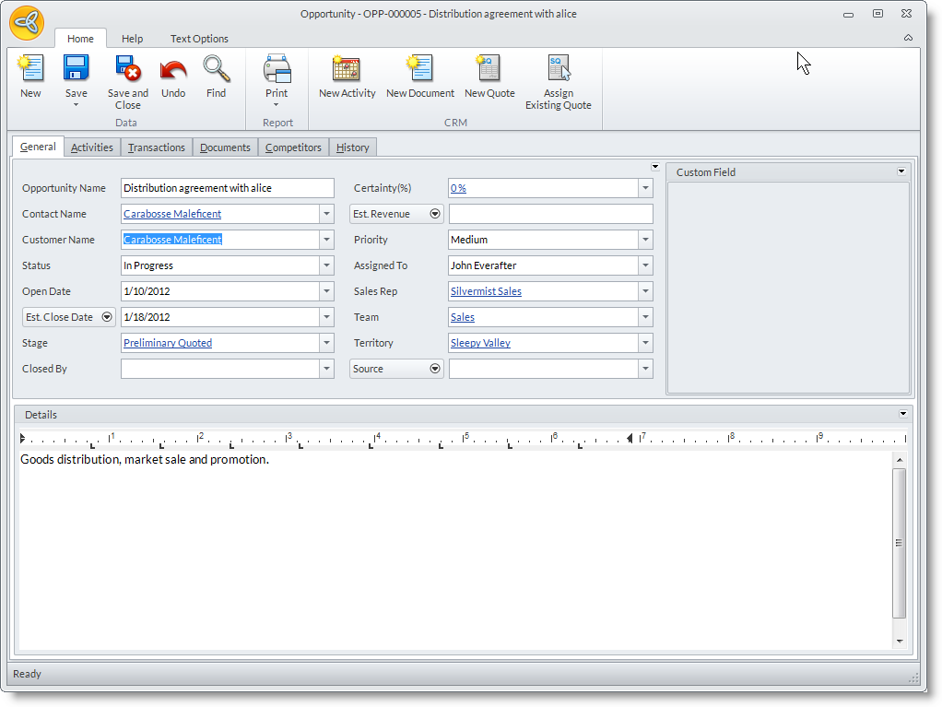Follow the Preliminary Quoted stage link
This screenshot has width=942, height=707.
(x=168, y=343)
